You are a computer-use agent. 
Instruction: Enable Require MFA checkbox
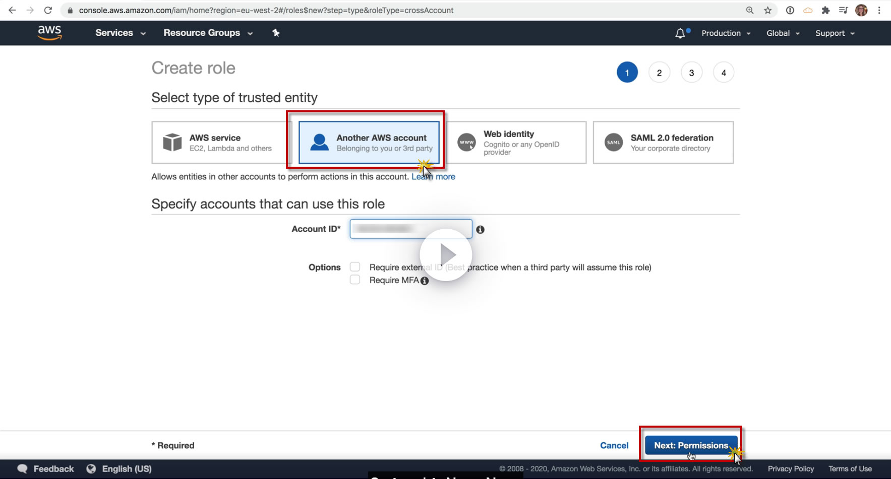click(355, 280)
